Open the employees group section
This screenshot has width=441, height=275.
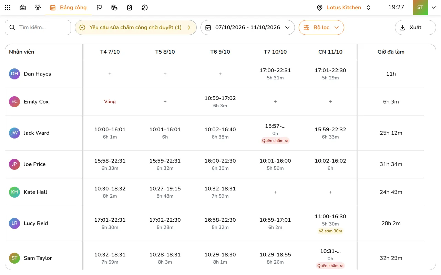[x=38, y=8]
